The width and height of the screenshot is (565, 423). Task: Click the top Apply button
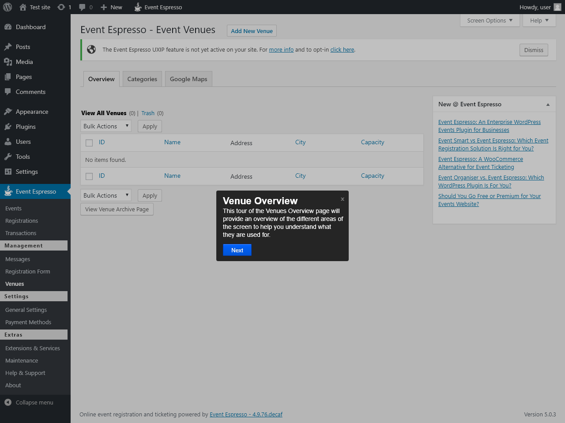[x=150, y=126]
